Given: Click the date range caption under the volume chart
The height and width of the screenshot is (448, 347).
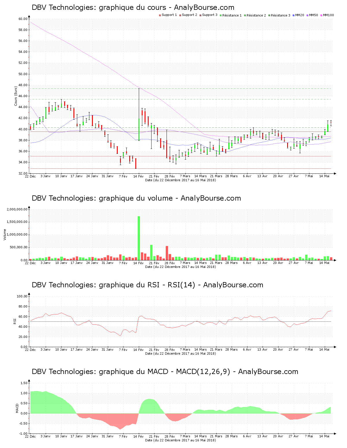Looking at the screenshot, I should (x=180, y=267).
